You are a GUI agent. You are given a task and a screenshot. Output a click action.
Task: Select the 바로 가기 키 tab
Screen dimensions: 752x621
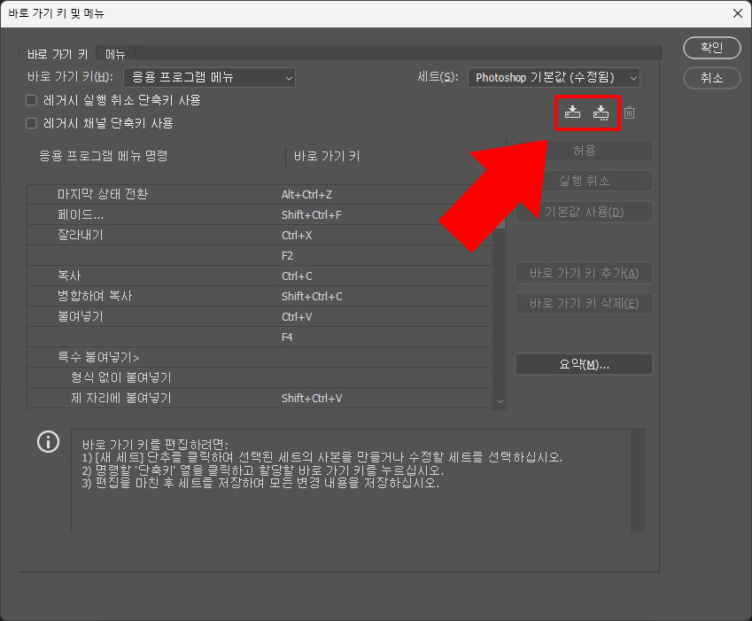(x=57, y=53)
